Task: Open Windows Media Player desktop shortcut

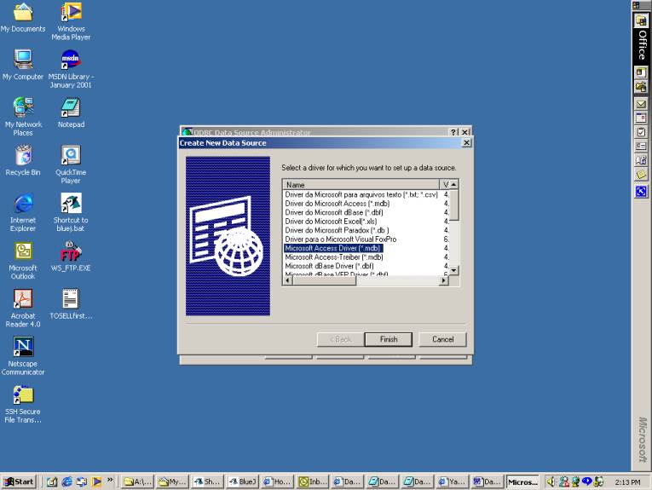Action: (71, 20)
